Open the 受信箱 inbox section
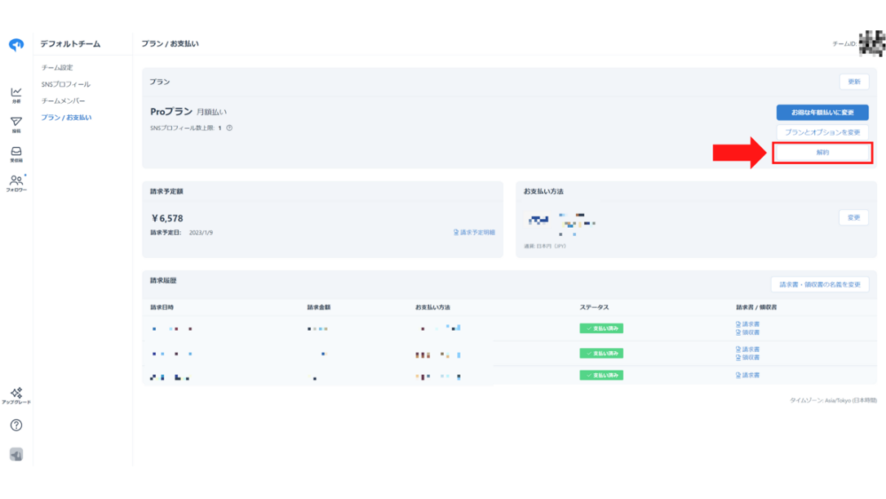The image size is (886, 499). point(16,154)
